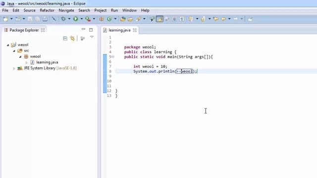Click the New file toolbar icon
Viewport: 317px width, 178px height.
point(5,19)
